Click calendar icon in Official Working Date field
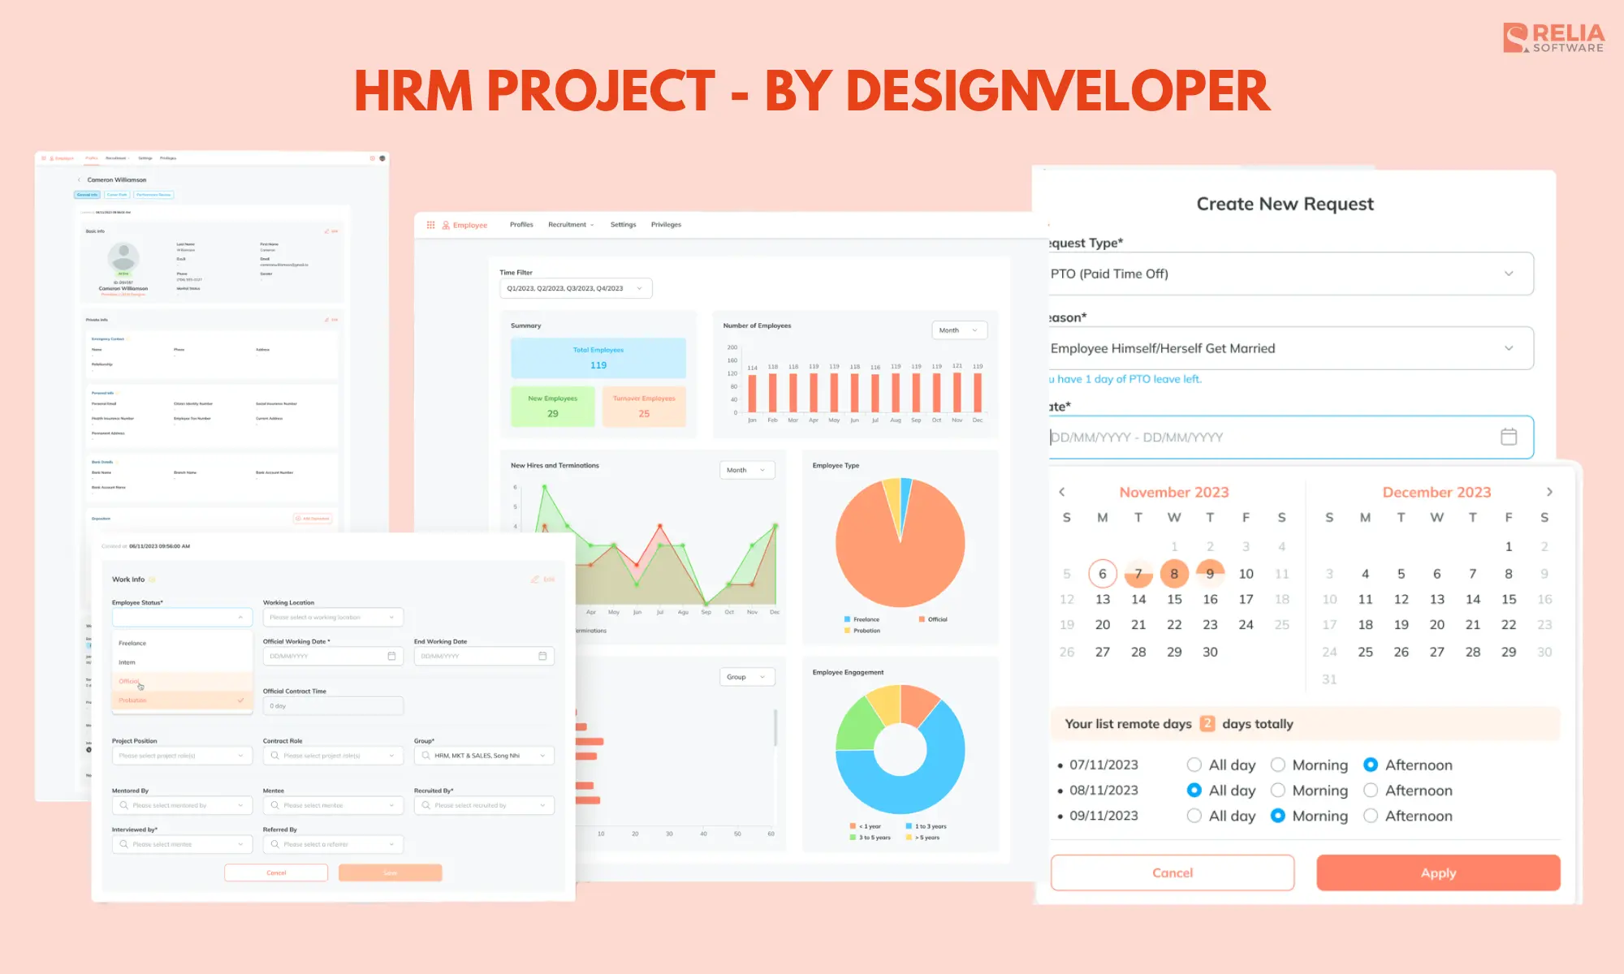This screenshot has width=1624, height=974. [x=391, y=656]
